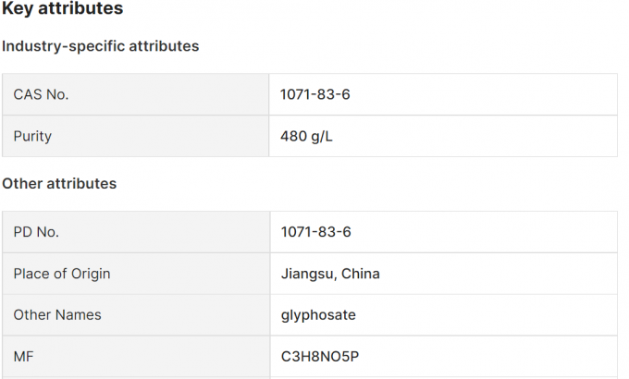
Task: Click the word Names in Other Names label
Action: click(80, 315)
